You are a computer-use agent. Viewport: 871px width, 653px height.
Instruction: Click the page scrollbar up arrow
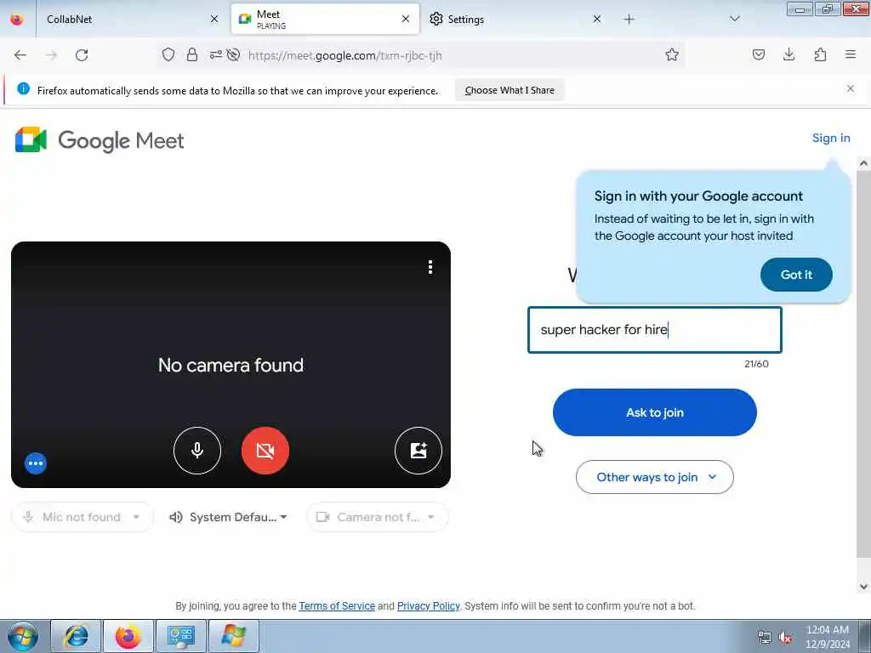click(x=863, y=163)
